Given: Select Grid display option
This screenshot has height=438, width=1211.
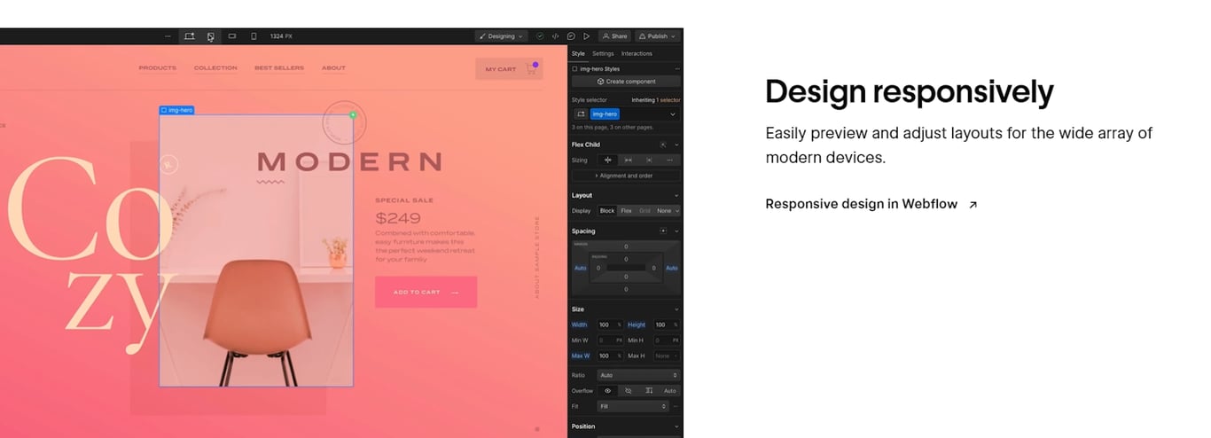Looking at the screenshot, I should (645, 211).
